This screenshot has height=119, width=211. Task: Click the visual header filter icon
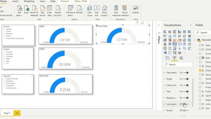pos(137,23)
